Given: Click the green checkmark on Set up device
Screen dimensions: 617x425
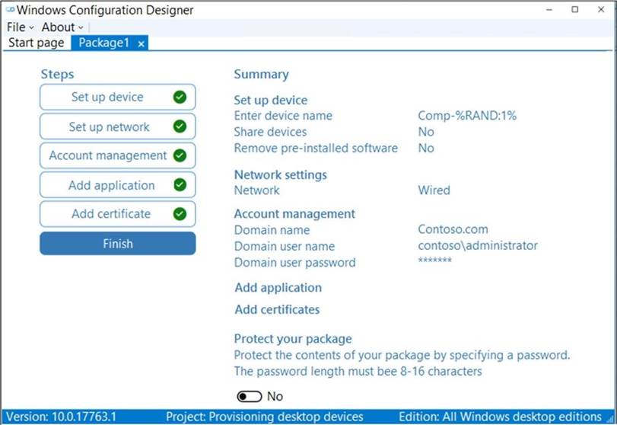Looking at the screenshot, I should tap(180, 97).
